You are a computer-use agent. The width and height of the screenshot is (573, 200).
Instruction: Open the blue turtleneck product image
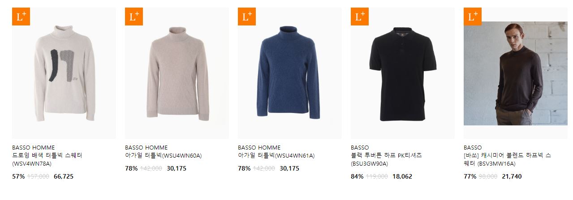point(290,73)
